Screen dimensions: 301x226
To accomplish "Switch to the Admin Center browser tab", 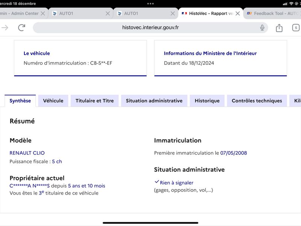I will [19, 14].
